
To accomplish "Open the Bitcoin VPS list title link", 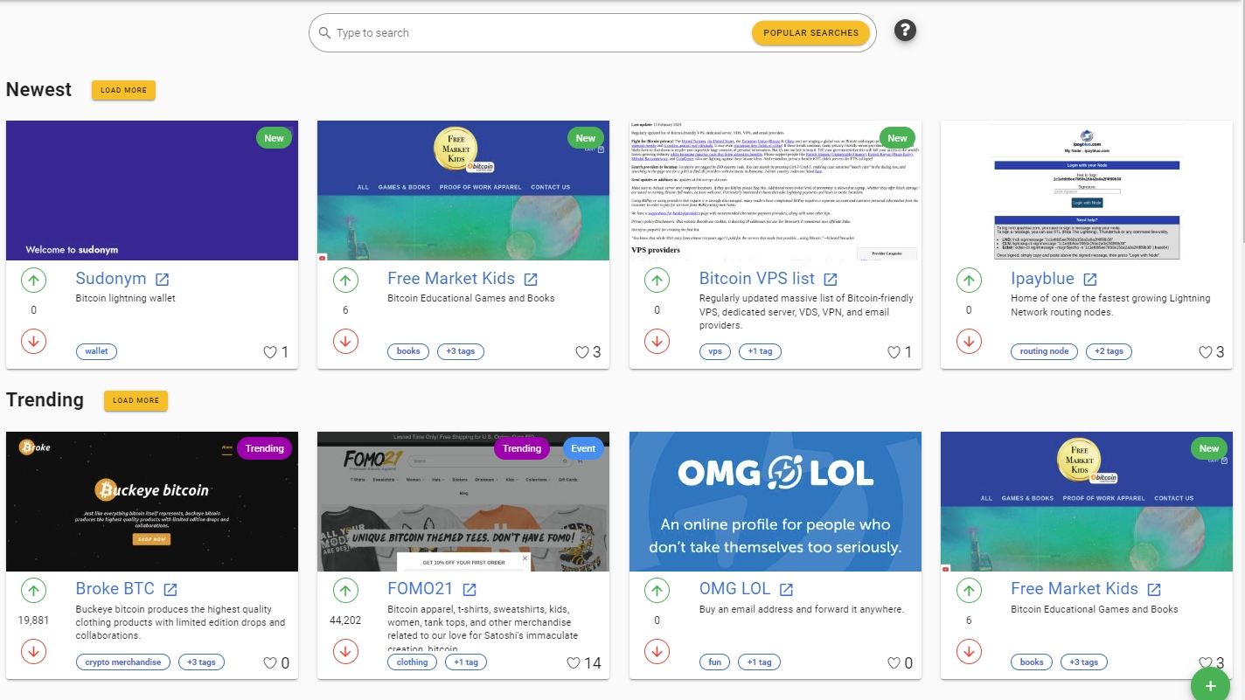I will (x=757, y=279).
